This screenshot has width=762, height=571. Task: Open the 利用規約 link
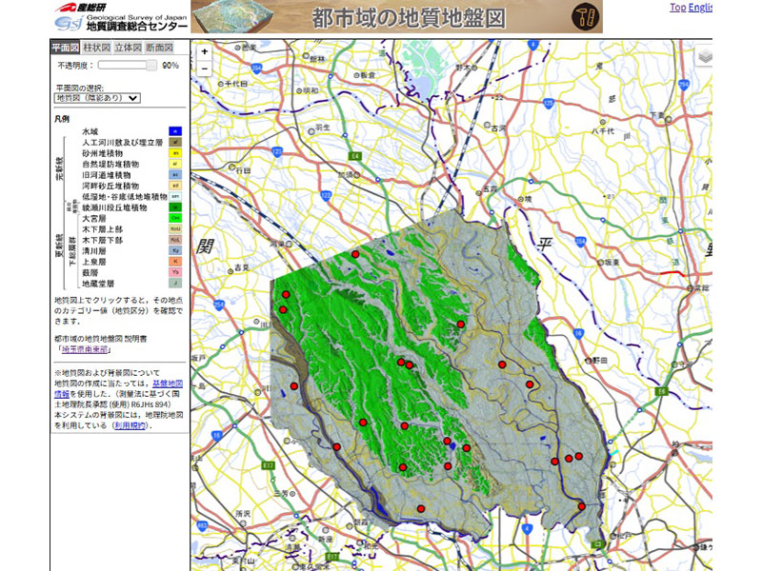[x=130, y=425]
